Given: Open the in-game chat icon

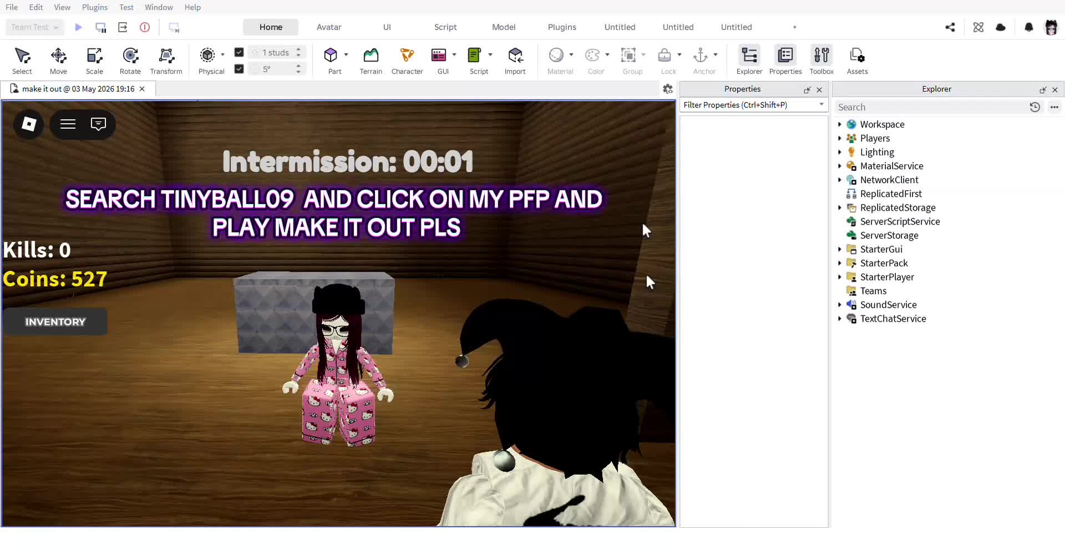Looking at the screenshot, I should 98,124.
